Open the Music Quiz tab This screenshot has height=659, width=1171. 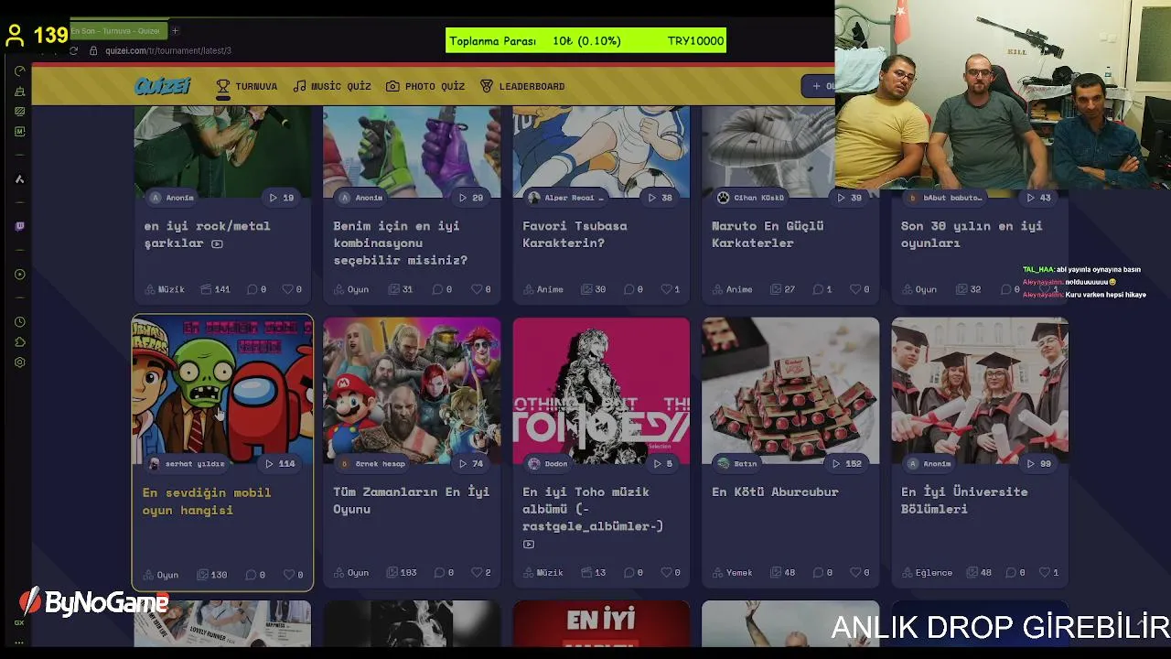332,86
